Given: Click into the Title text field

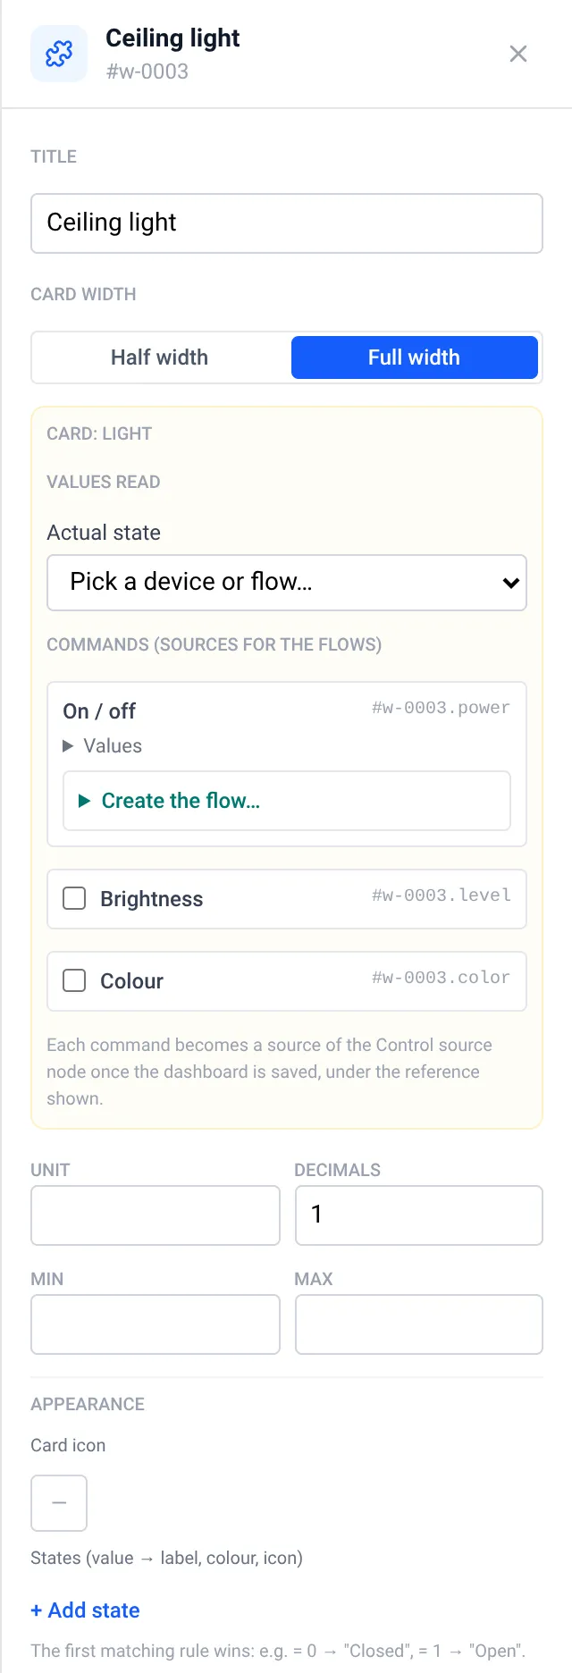Looking at the screenshot, I should pos(287,223).
